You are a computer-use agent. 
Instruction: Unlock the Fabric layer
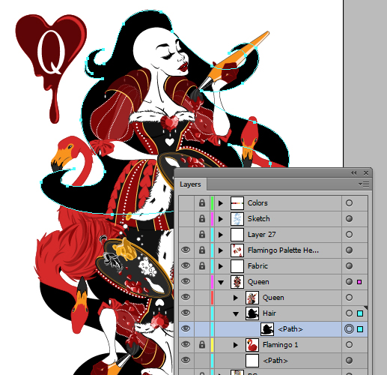pos(202,266)
